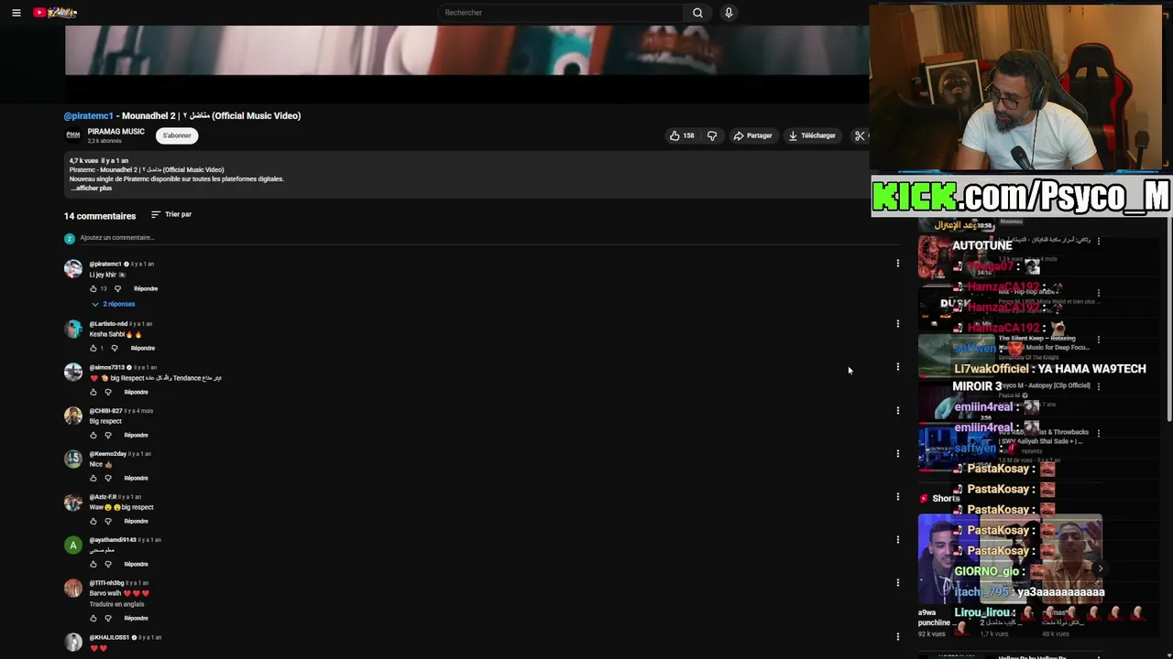Subscribe with the S'abonner button
The width and height of the screenshot is (1173, 659).
tap(177, 135)
